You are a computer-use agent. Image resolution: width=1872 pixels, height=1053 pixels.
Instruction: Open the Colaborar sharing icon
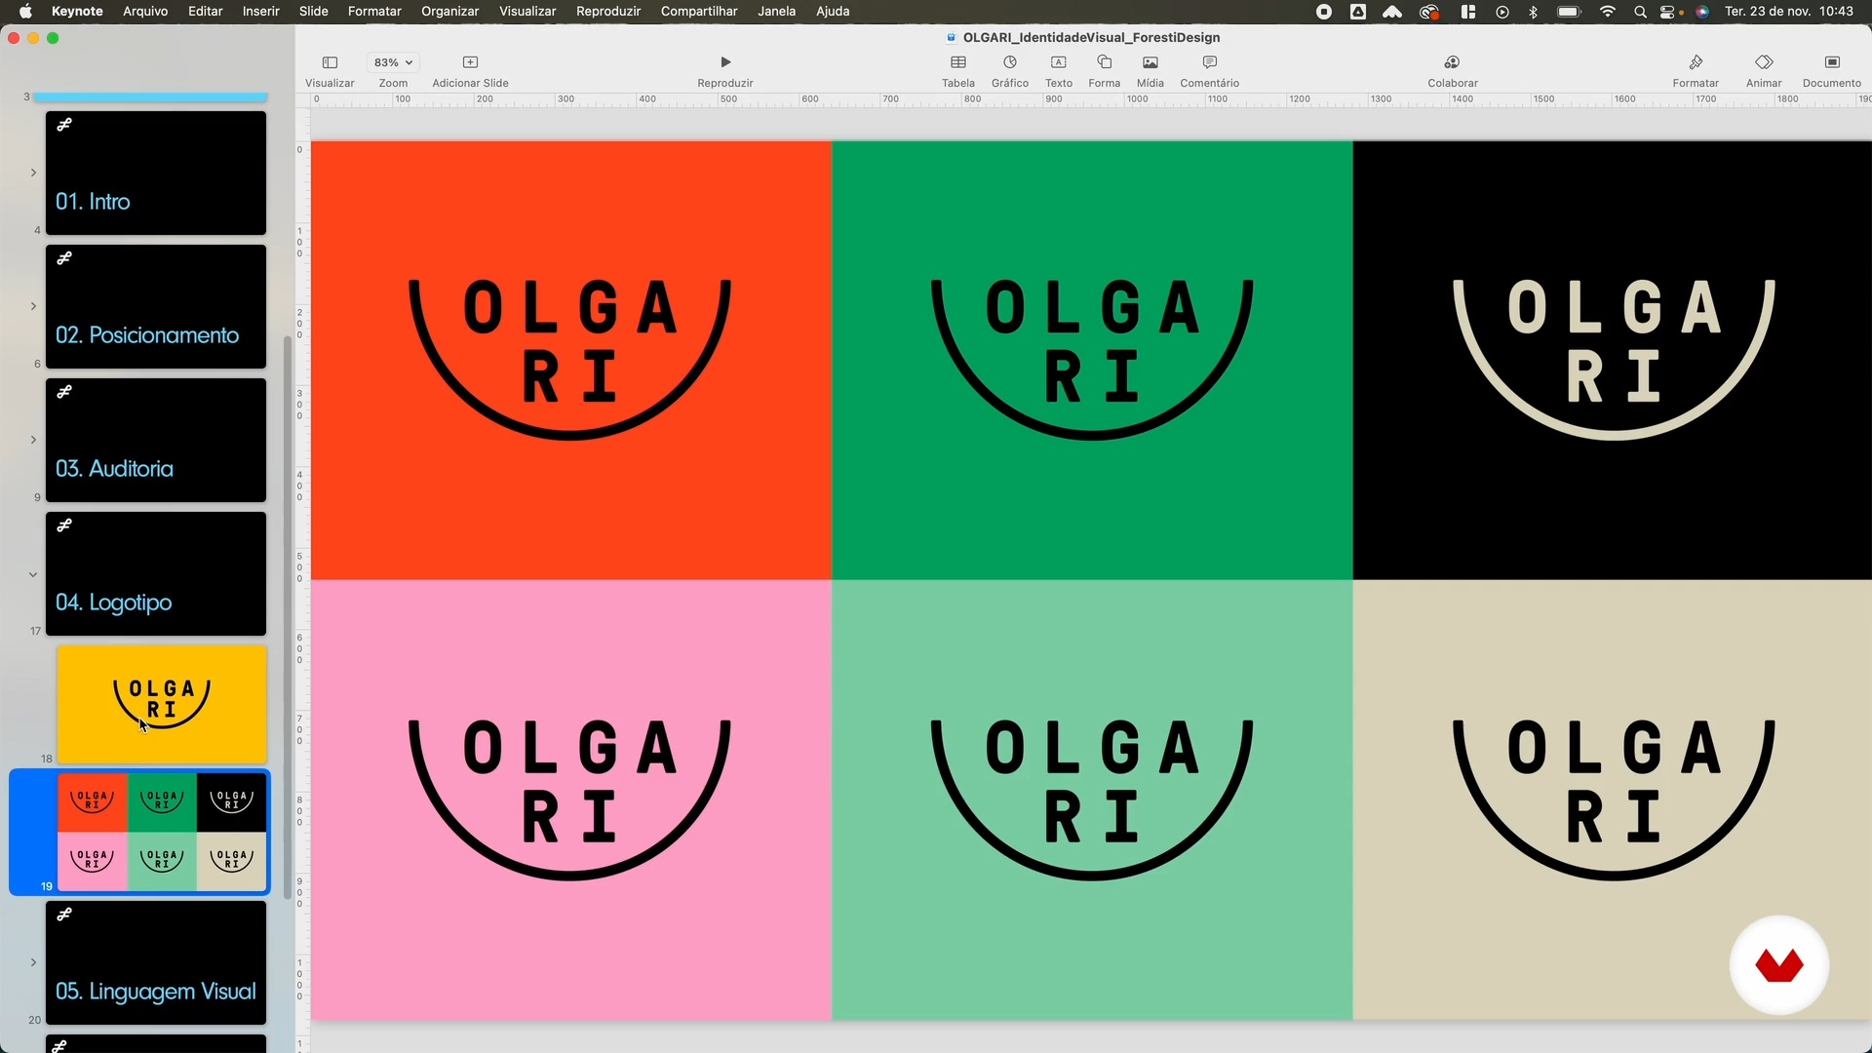point(1452,62)
